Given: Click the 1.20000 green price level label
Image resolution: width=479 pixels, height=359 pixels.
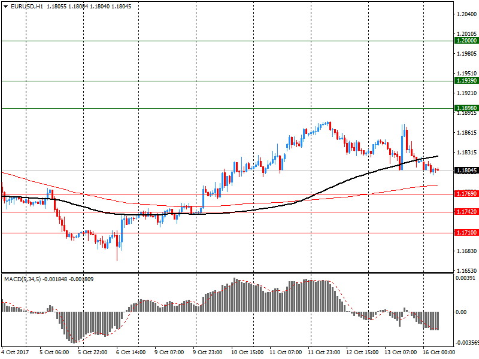Looking at the screenshot, I should (466, 41).
